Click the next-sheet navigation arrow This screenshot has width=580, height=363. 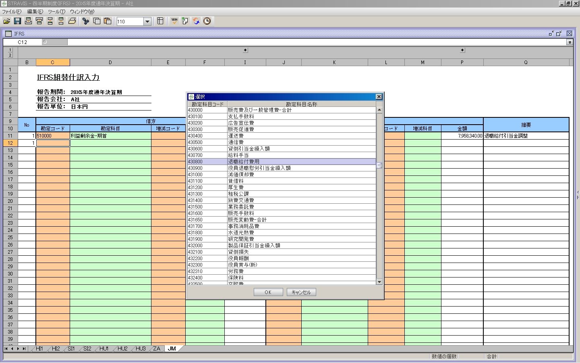(18, 349)
